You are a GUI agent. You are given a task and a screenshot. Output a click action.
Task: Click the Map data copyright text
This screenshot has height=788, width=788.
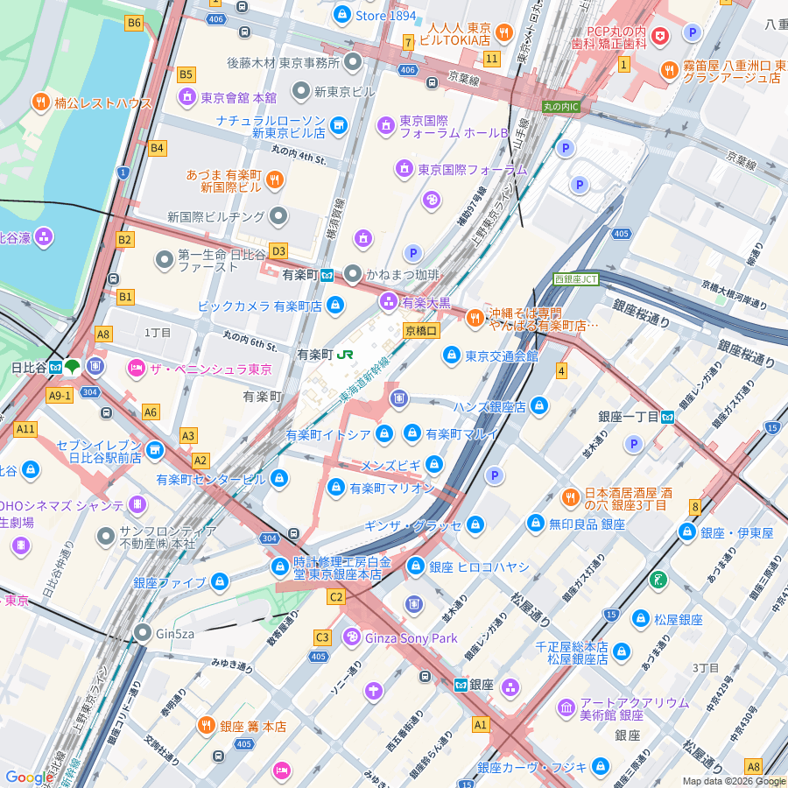tap(734, 781)
